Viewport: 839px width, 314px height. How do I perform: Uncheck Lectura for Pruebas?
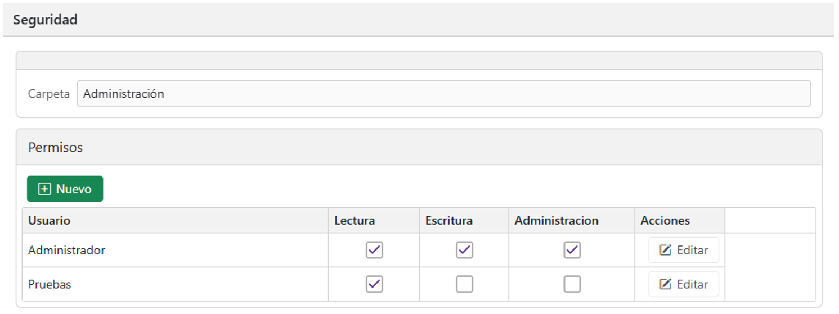click(374, 284)
